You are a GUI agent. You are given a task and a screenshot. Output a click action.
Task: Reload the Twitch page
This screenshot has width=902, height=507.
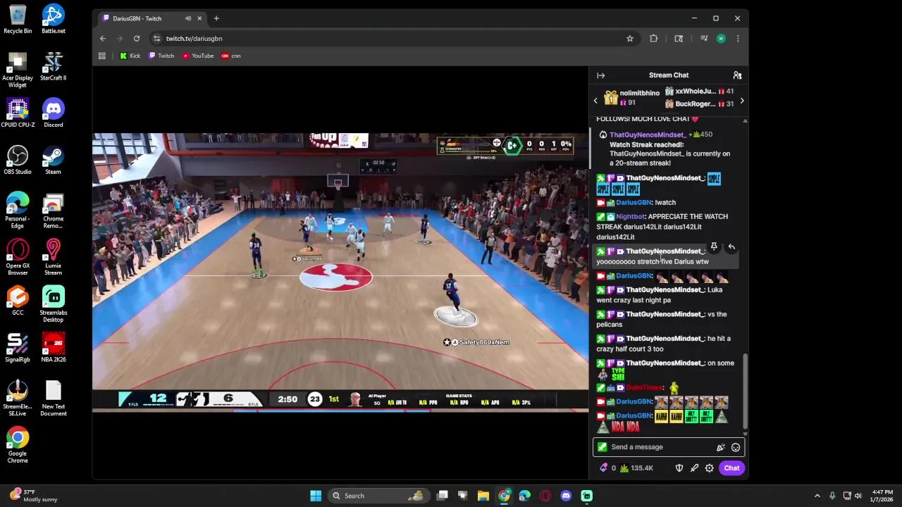pos(137,39)
